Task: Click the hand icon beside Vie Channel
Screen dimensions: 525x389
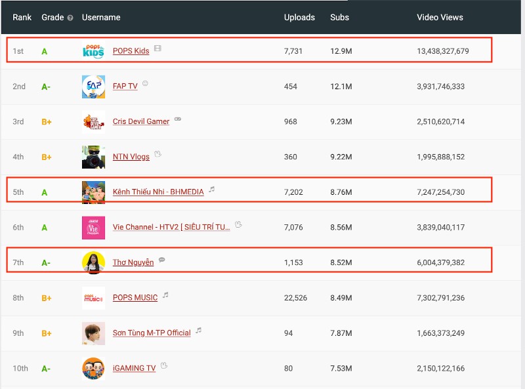Action: [238, 224]
